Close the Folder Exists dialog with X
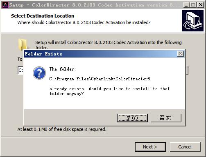 click(x=181, y=54)
